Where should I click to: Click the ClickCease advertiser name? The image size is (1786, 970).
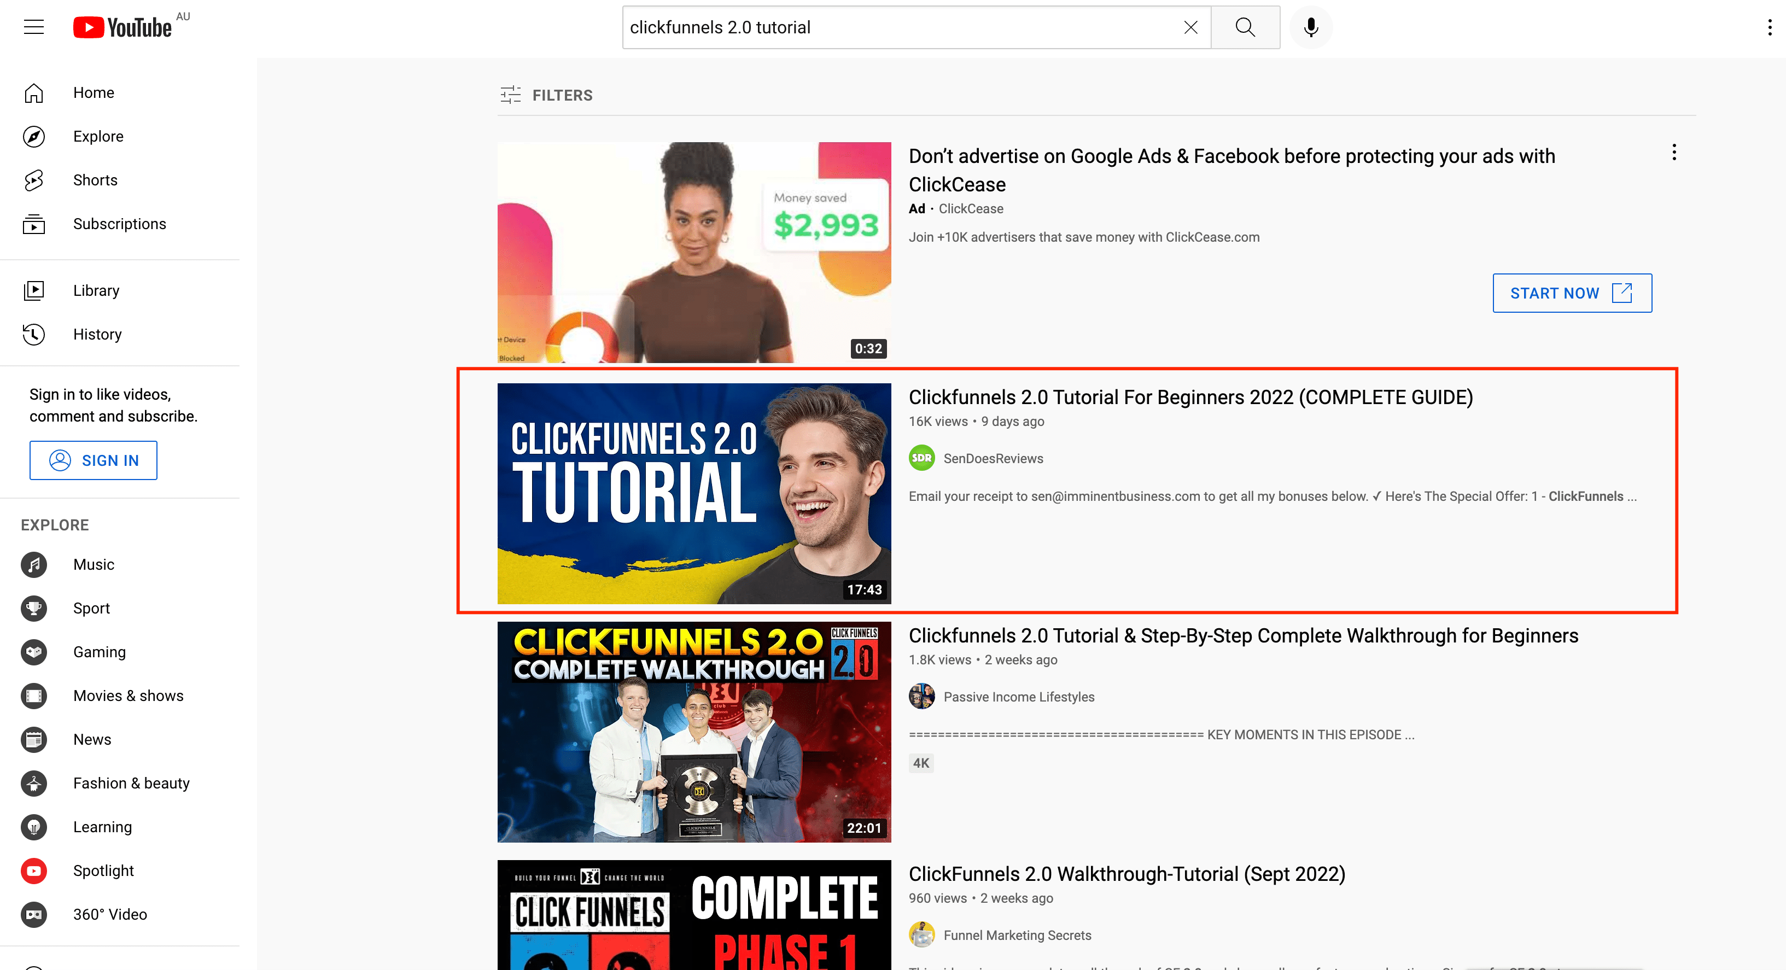click(971, 209)
